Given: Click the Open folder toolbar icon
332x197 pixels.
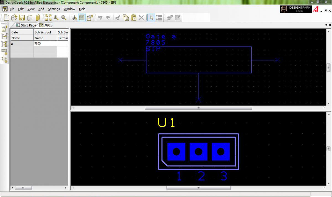Looking at the screenshot, I should coord(14,18).
